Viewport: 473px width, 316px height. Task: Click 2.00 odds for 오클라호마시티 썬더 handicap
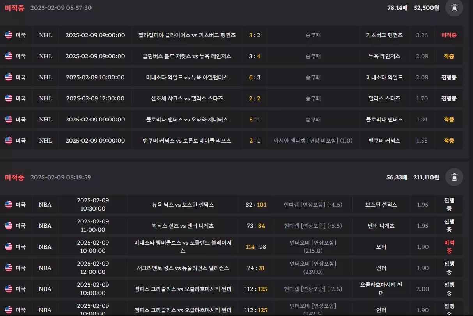click(x=423, y=289)
